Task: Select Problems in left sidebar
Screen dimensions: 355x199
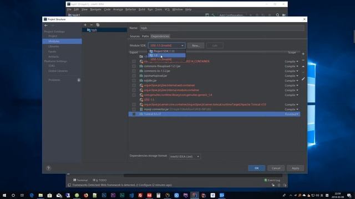Action: pos(54,80)
